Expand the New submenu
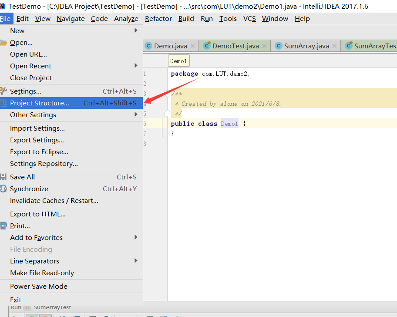 [71, 30]
